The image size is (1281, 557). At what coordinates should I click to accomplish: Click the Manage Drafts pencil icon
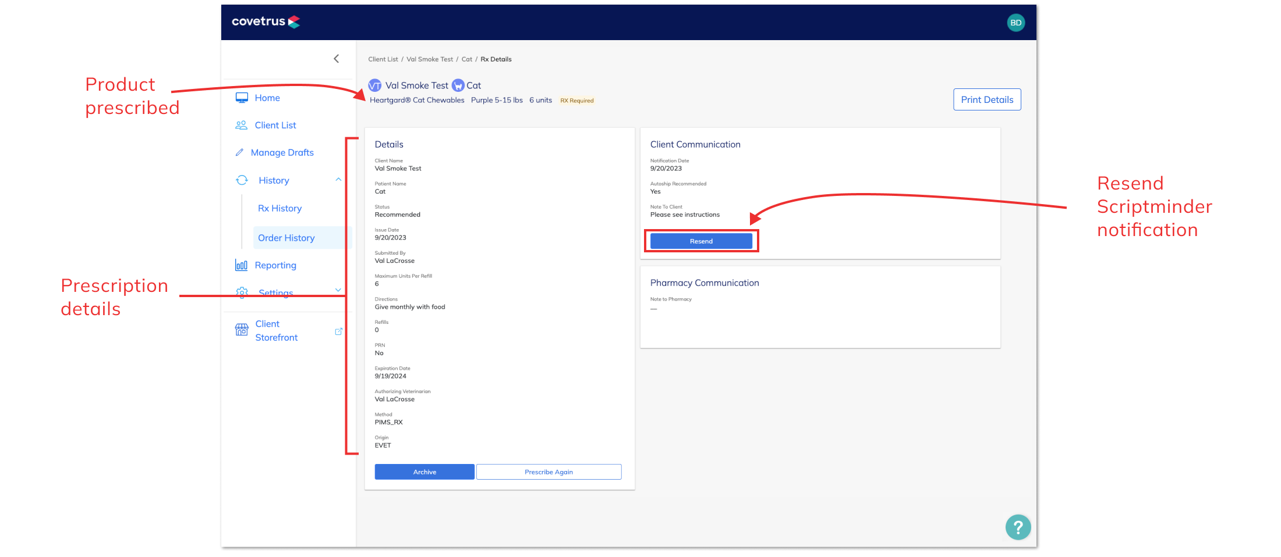(x=239, y=152)
